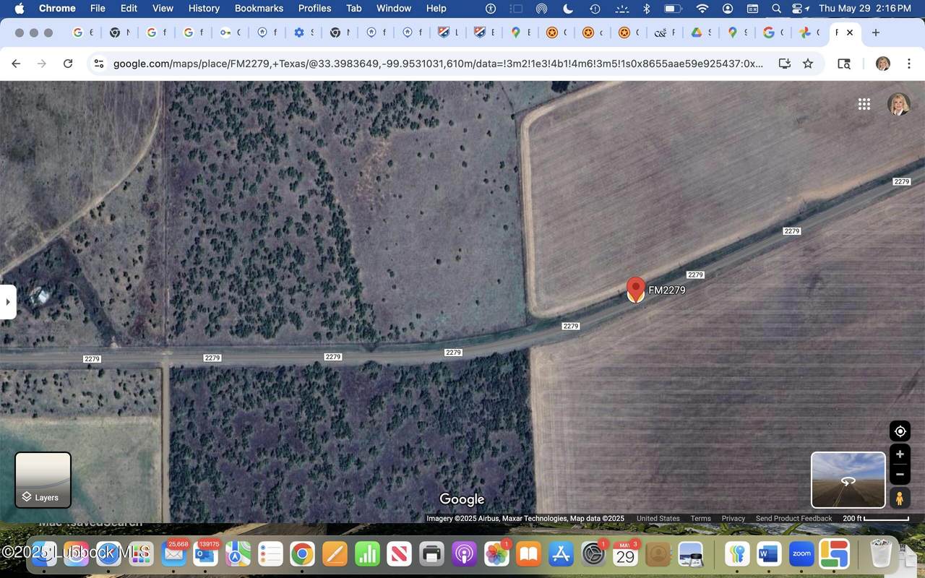Click the Terms link
This screenshot has width=925, height=578.
(700, 519)
